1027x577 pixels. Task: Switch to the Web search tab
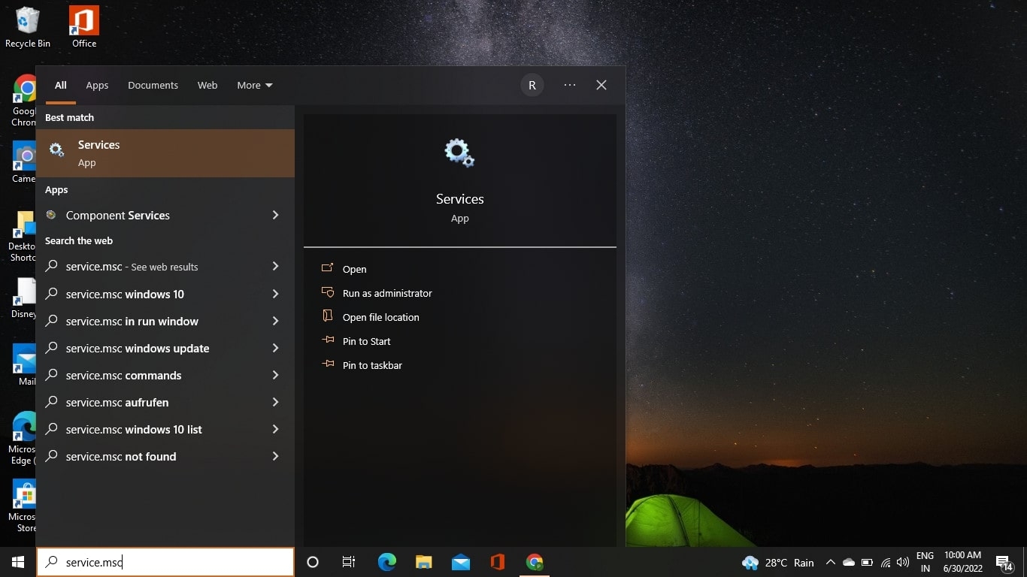click(x=208, y=85)
